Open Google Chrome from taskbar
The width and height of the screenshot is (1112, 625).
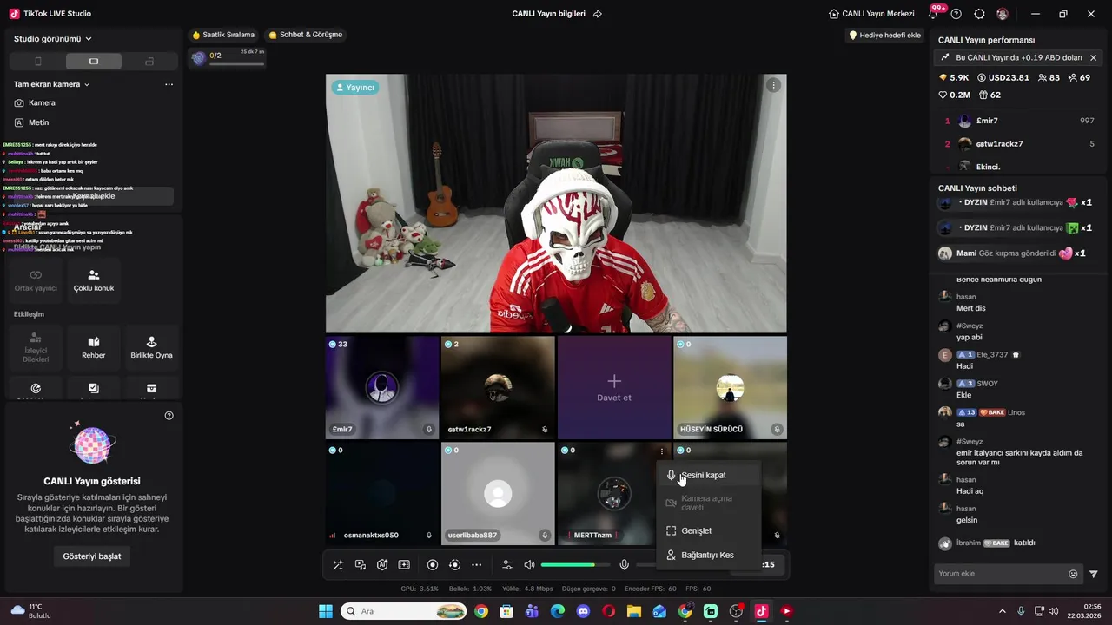pos(481,611)
